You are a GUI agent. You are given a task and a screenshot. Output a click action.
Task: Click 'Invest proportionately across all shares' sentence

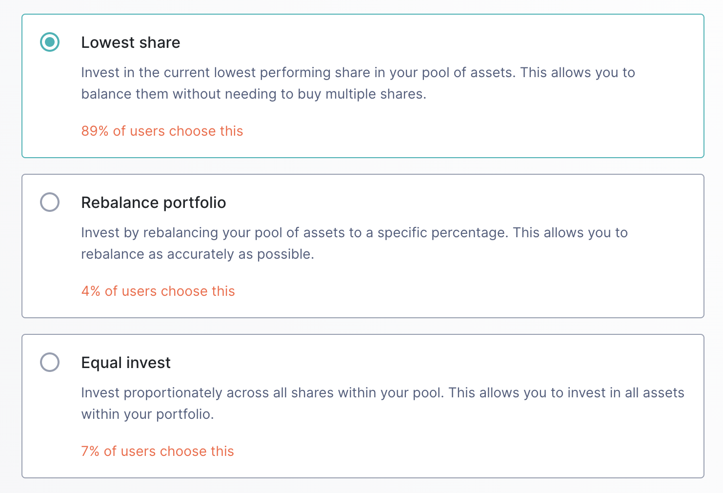[x=262, y=392]
